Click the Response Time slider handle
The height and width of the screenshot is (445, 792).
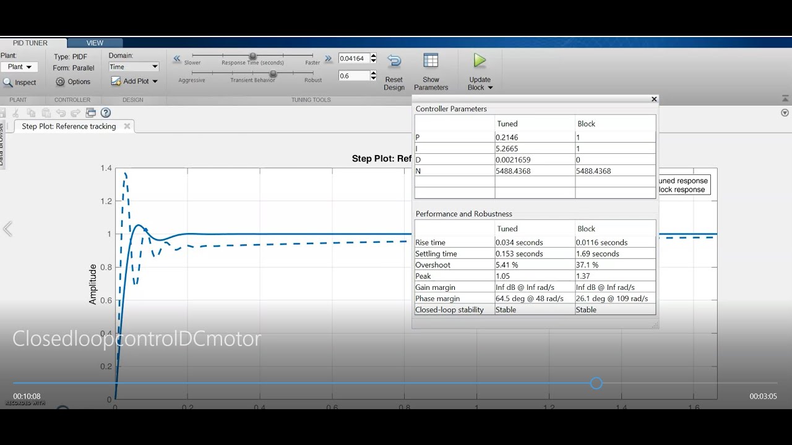click(x=252, y=56)
